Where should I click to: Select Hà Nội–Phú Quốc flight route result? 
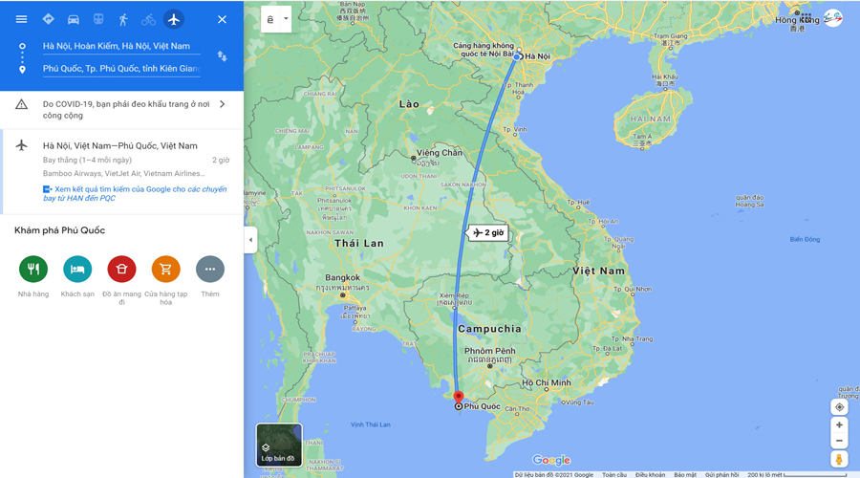[x=121, y=171]
